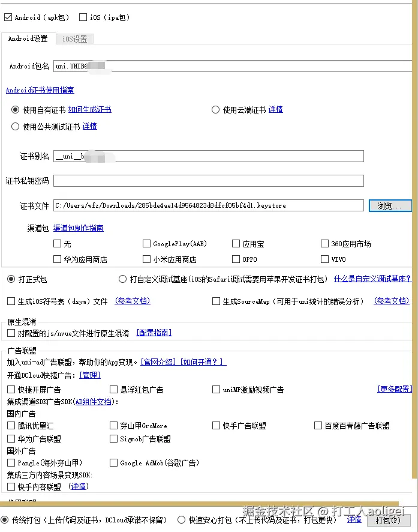Select 传统打包 radio button
418x532 pixels.
click(5, 520)
